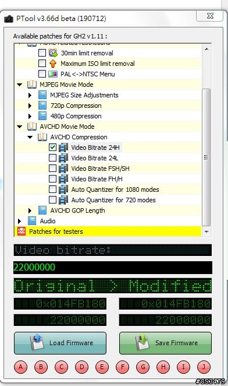Uncheck the Video Bitrate 24H checkbox
Screen dimensions: 228x386
(52, 147)
